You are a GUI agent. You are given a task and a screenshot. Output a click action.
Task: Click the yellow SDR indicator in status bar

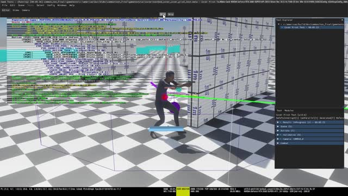pos(183,191)
